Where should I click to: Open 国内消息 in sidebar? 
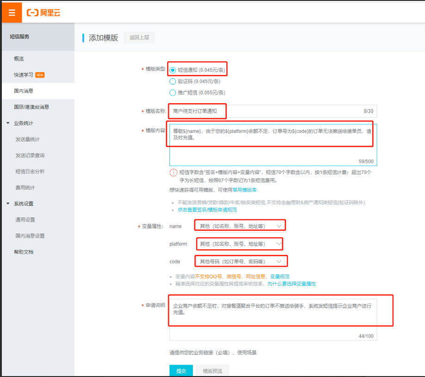pos(24,91)
